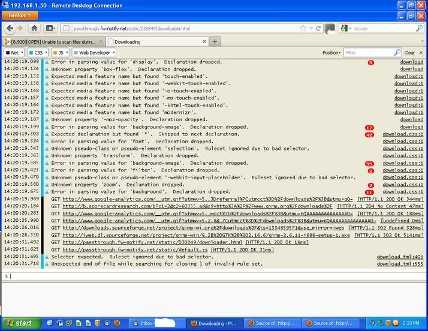Toggle the Net filter button
The image size is (428, 331).
[x=13, y=53]
